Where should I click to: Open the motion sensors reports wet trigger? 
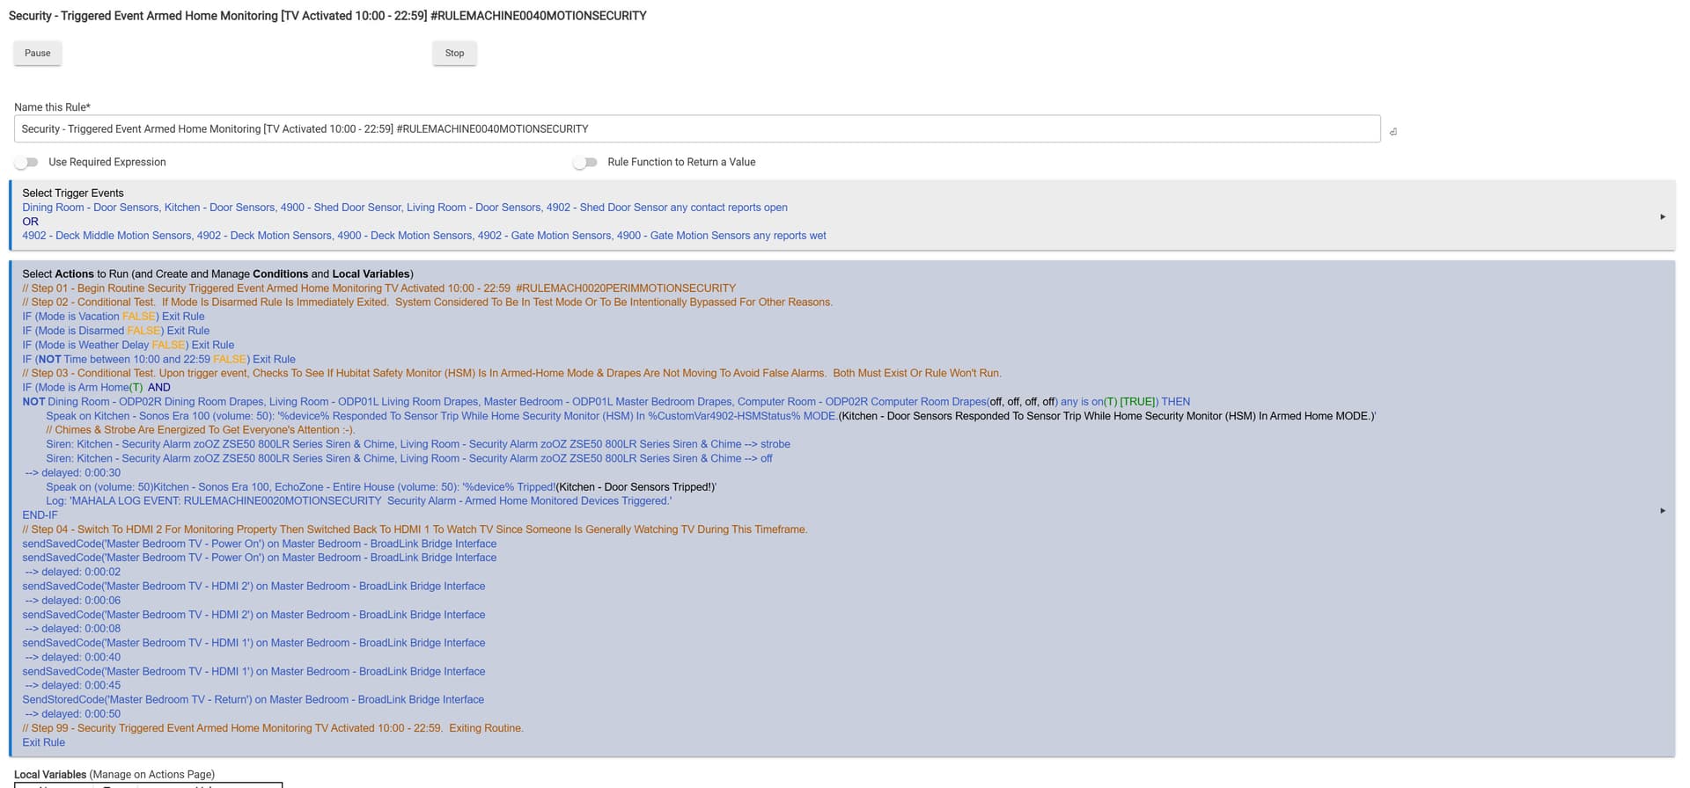click(423, 236)
